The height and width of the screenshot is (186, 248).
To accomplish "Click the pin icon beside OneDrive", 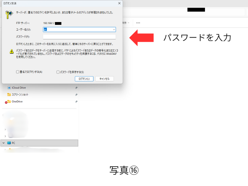I will (76, 102).
